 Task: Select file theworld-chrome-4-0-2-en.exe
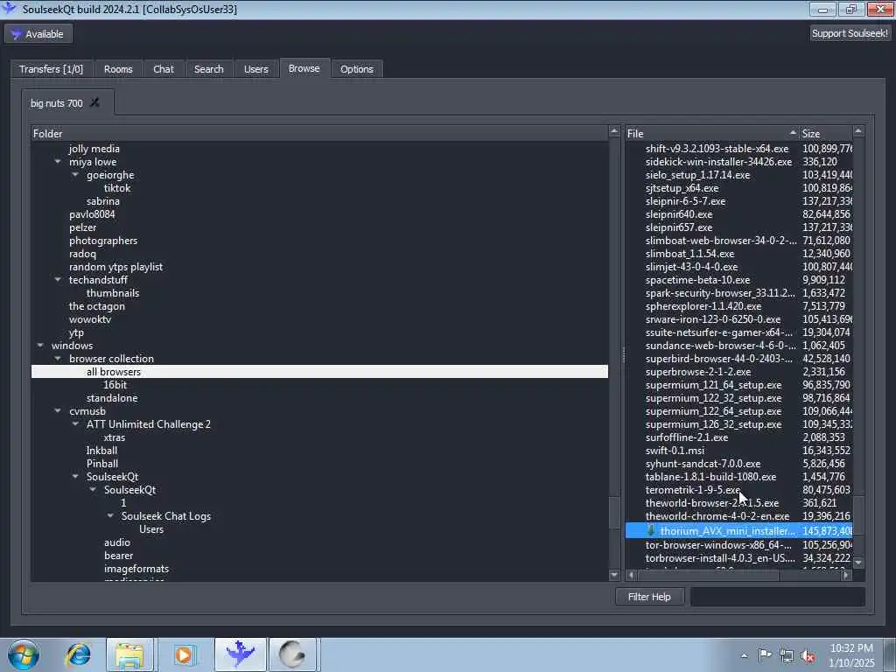click(x=717, y=516)
